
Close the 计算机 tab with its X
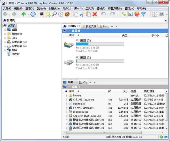78,26
